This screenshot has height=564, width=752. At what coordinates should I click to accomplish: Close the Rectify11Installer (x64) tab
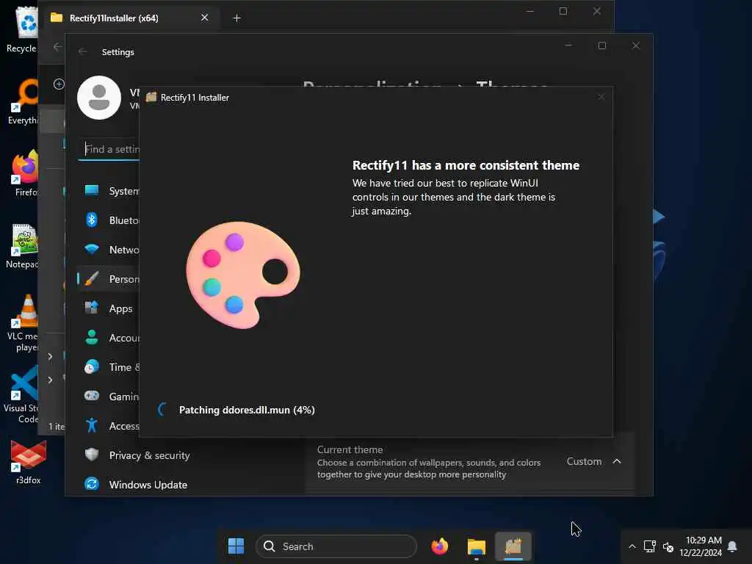click(205, 18)
